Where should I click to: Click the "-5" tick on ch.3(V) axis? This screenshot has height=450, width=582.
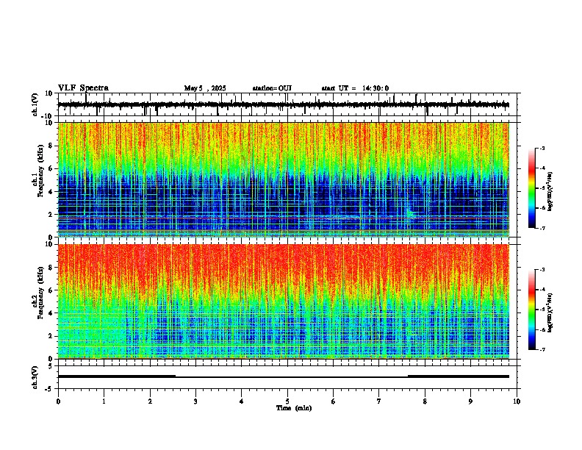pyautogui.click(x=49, y=389)
